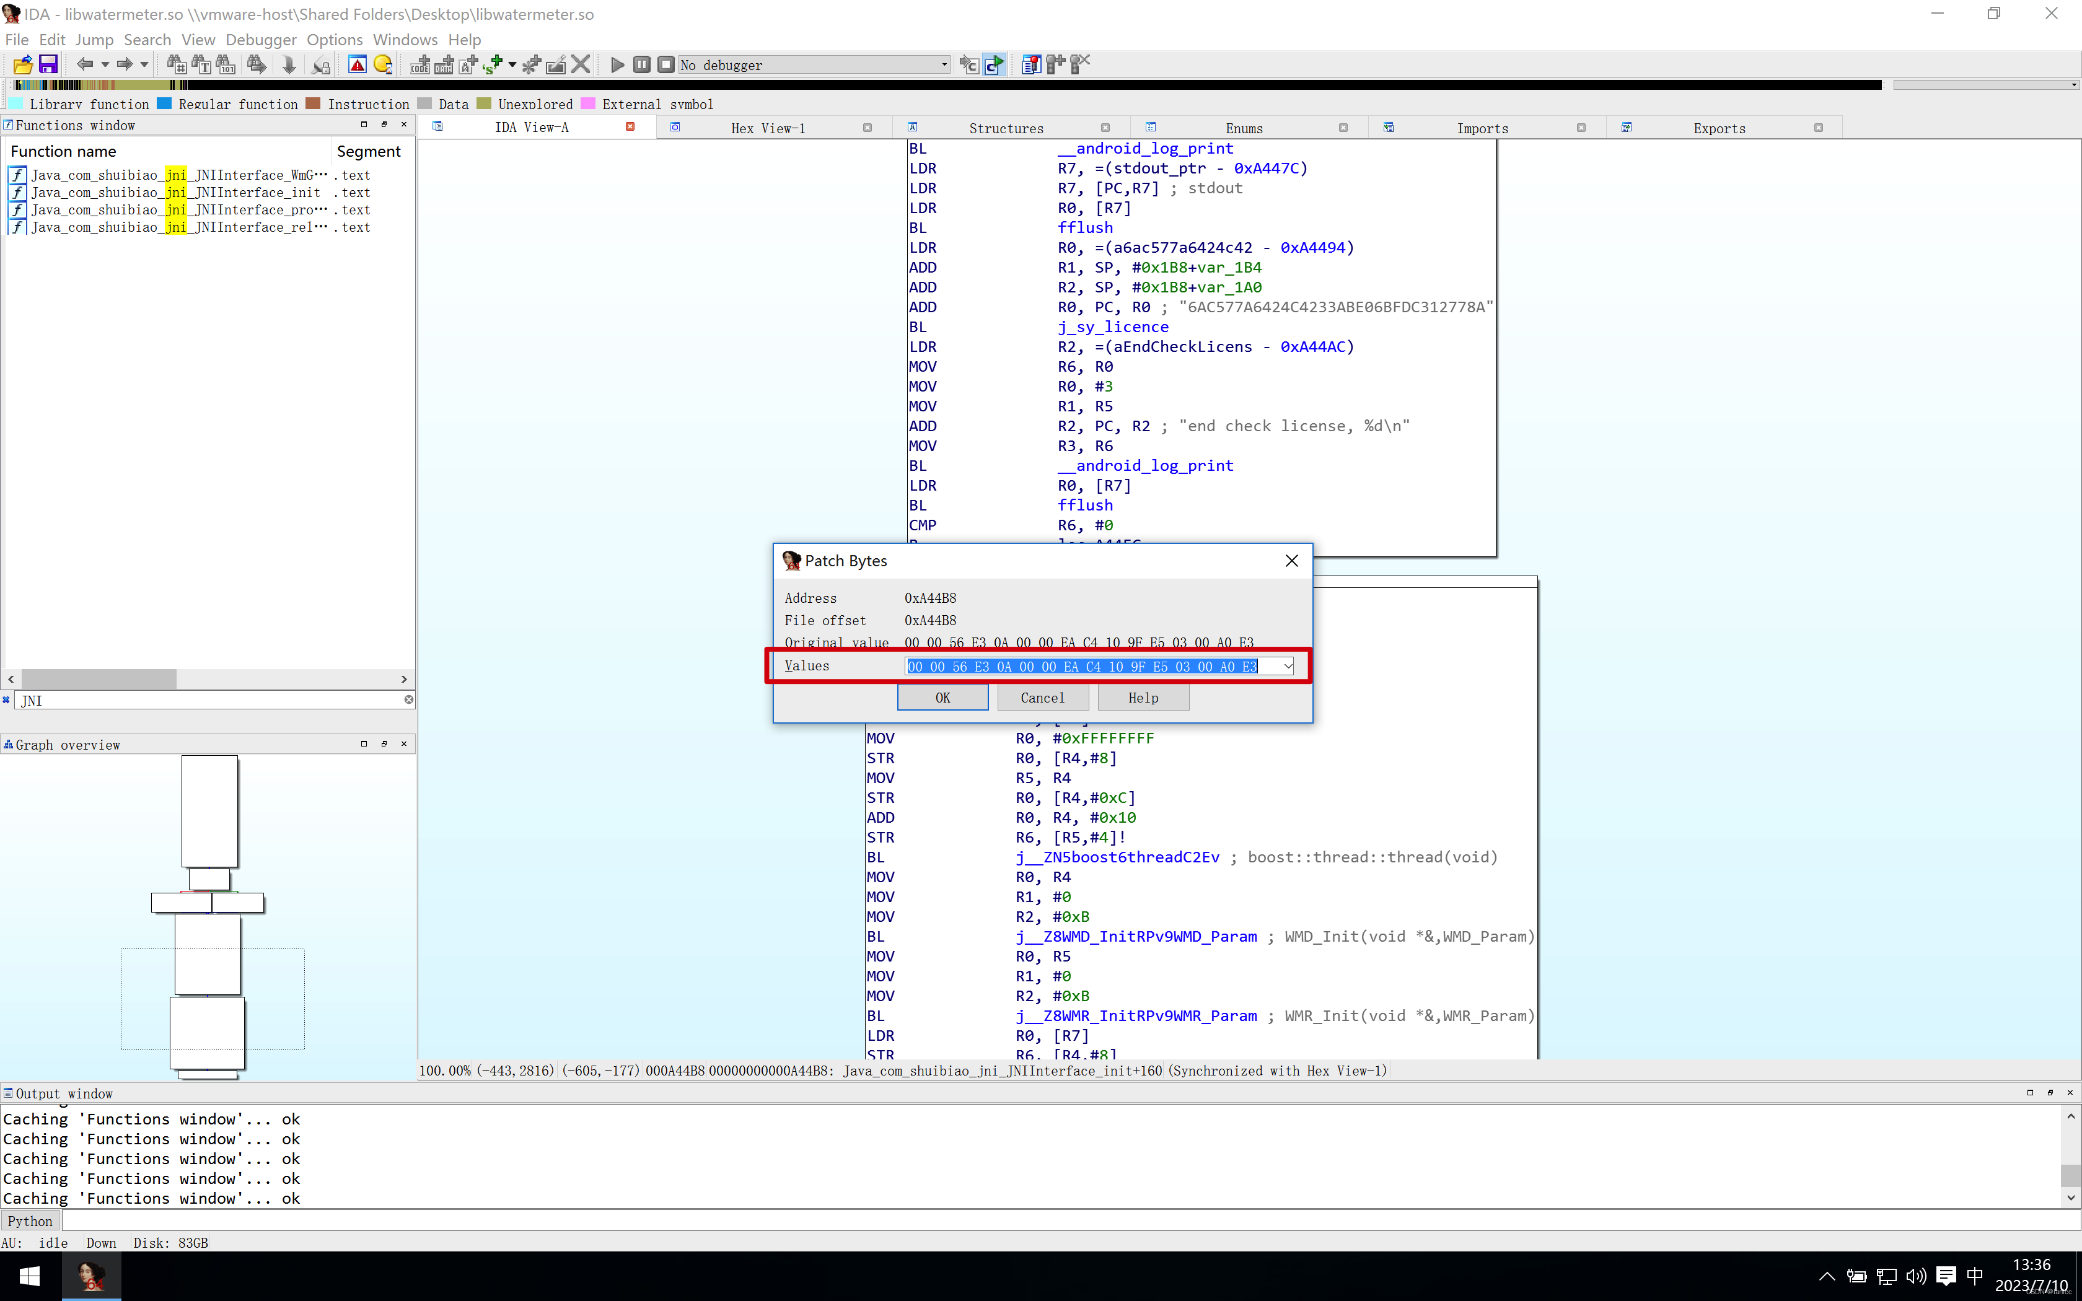
Task: Click the Windows Start button
Action: (x=30, y=1276)
